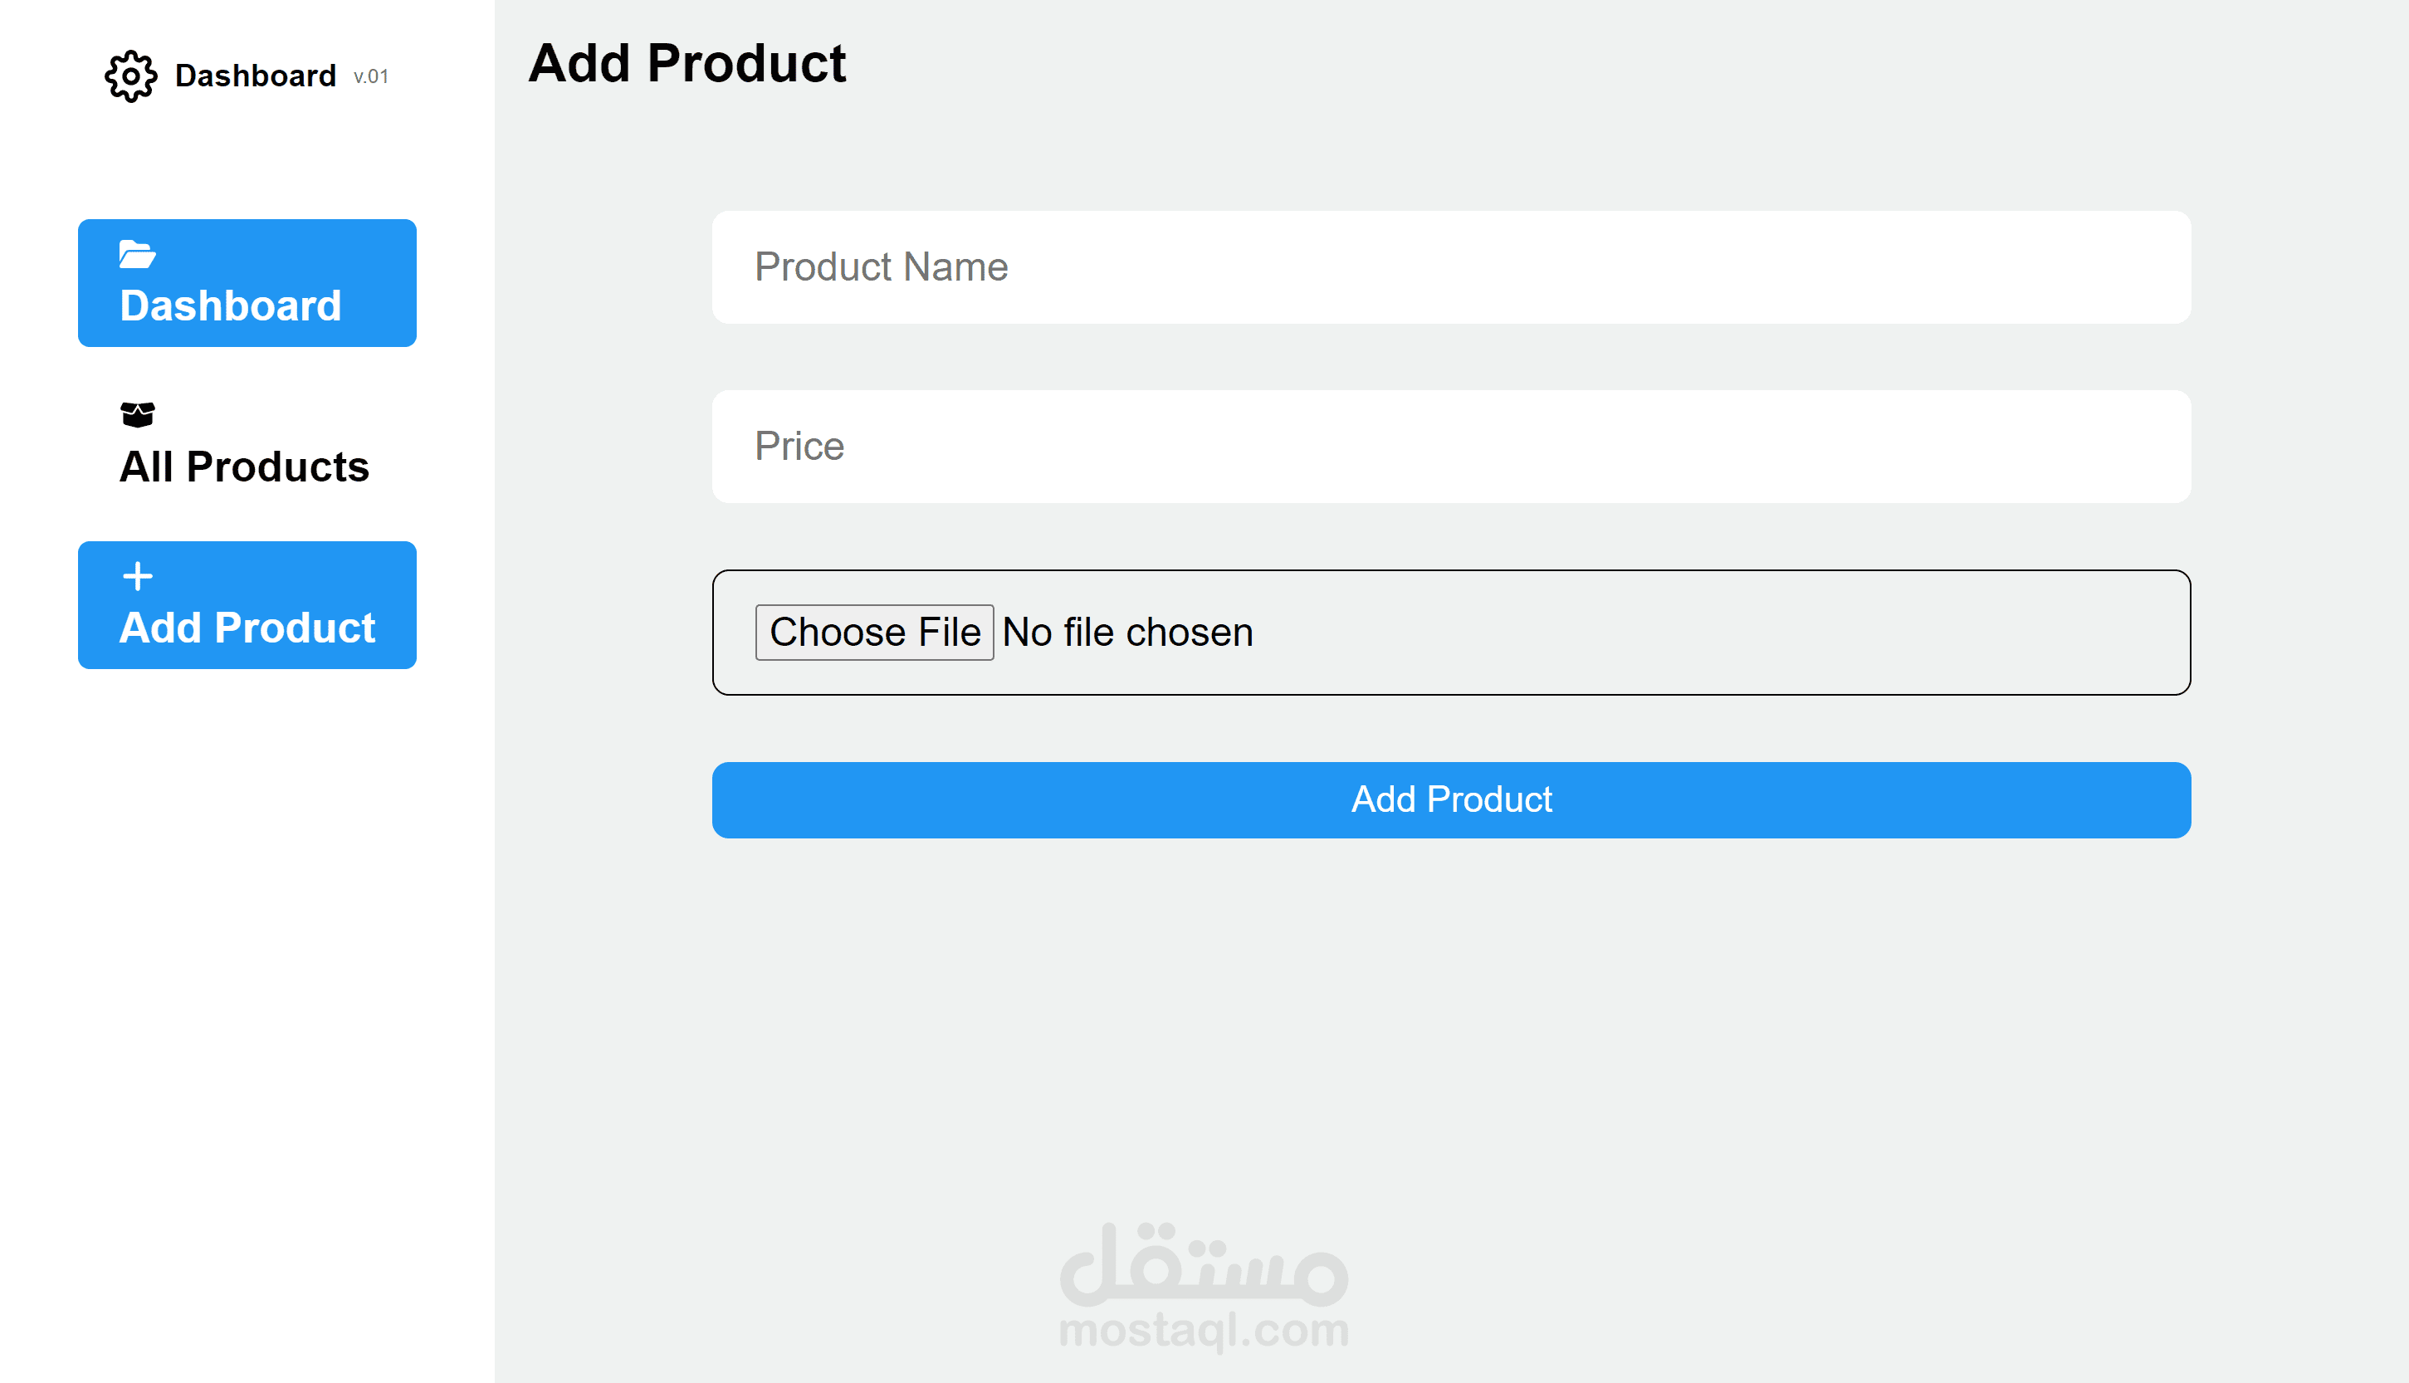Click the All Products label text
This screenshot has width=2409, height=1383.
(x=244, y=467)
